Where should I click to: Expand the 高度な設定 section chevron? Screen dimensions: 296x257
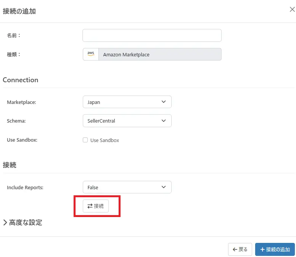click(5, 223)
